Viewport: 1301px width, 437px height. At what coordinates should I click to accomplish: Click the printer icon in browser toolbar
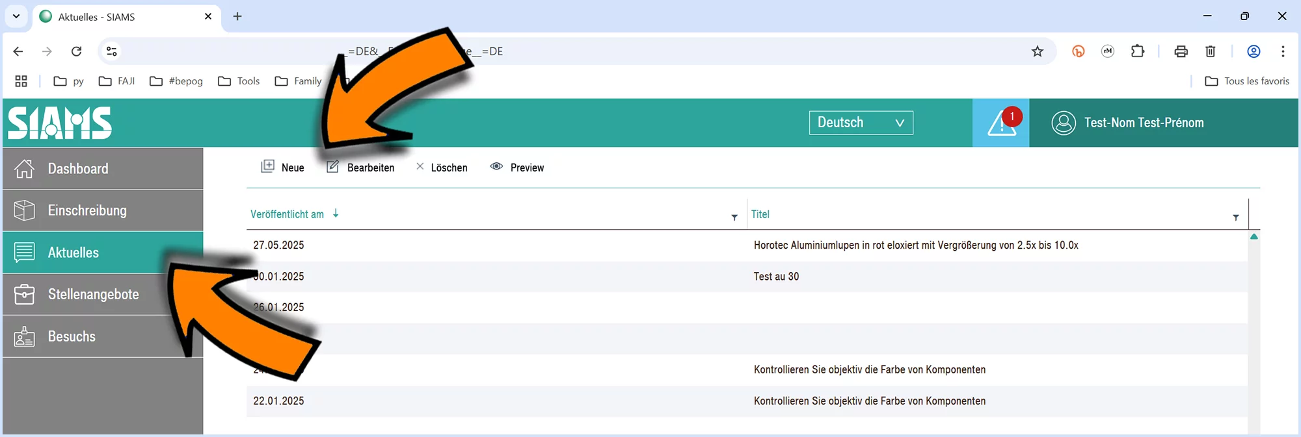coord(1181,51)
